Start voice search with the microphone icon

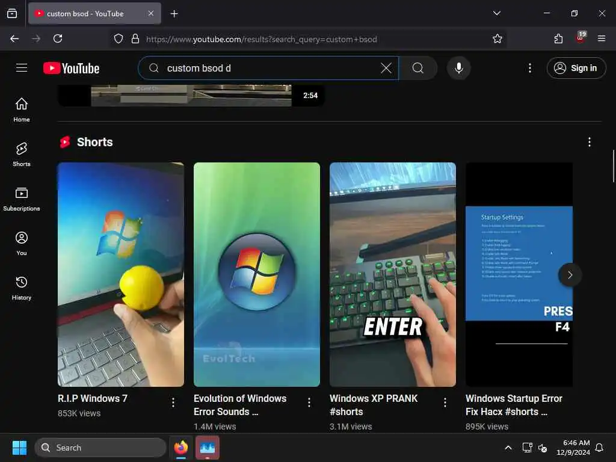[x=458, y=68]
